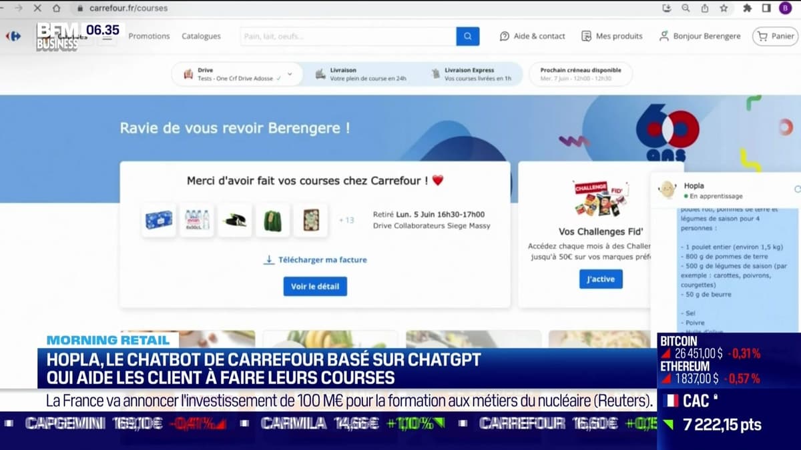Open the Catalogues menu item
Viewport: 801px width, 450px height.
[x=201, y=36]
